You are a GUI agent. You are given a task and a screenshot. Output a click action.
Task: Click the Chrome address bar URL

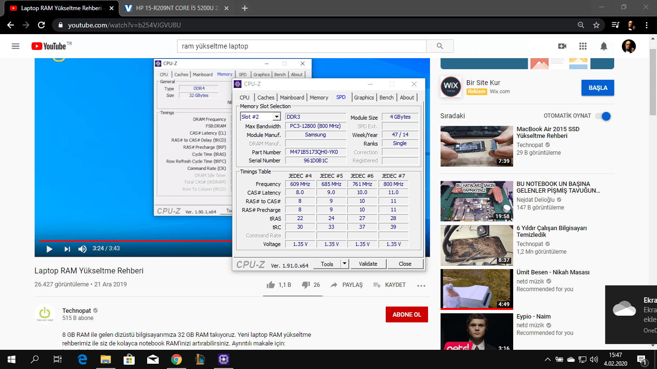(x=125, y=25)
